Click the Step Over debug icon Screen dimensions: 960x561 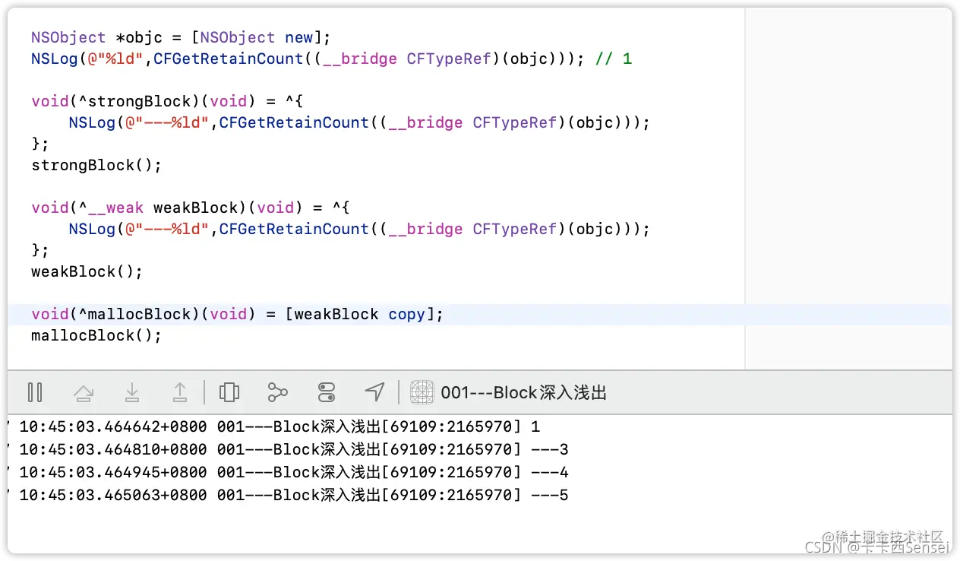[x=84, y=393]
